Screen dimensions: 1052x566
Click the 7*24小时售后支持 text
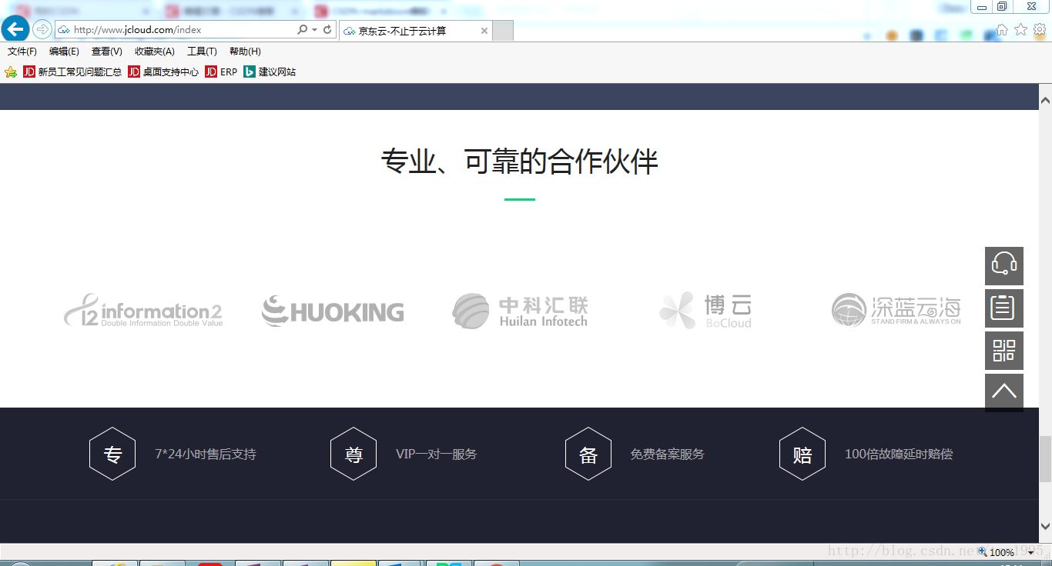click(x=206, y=454)
